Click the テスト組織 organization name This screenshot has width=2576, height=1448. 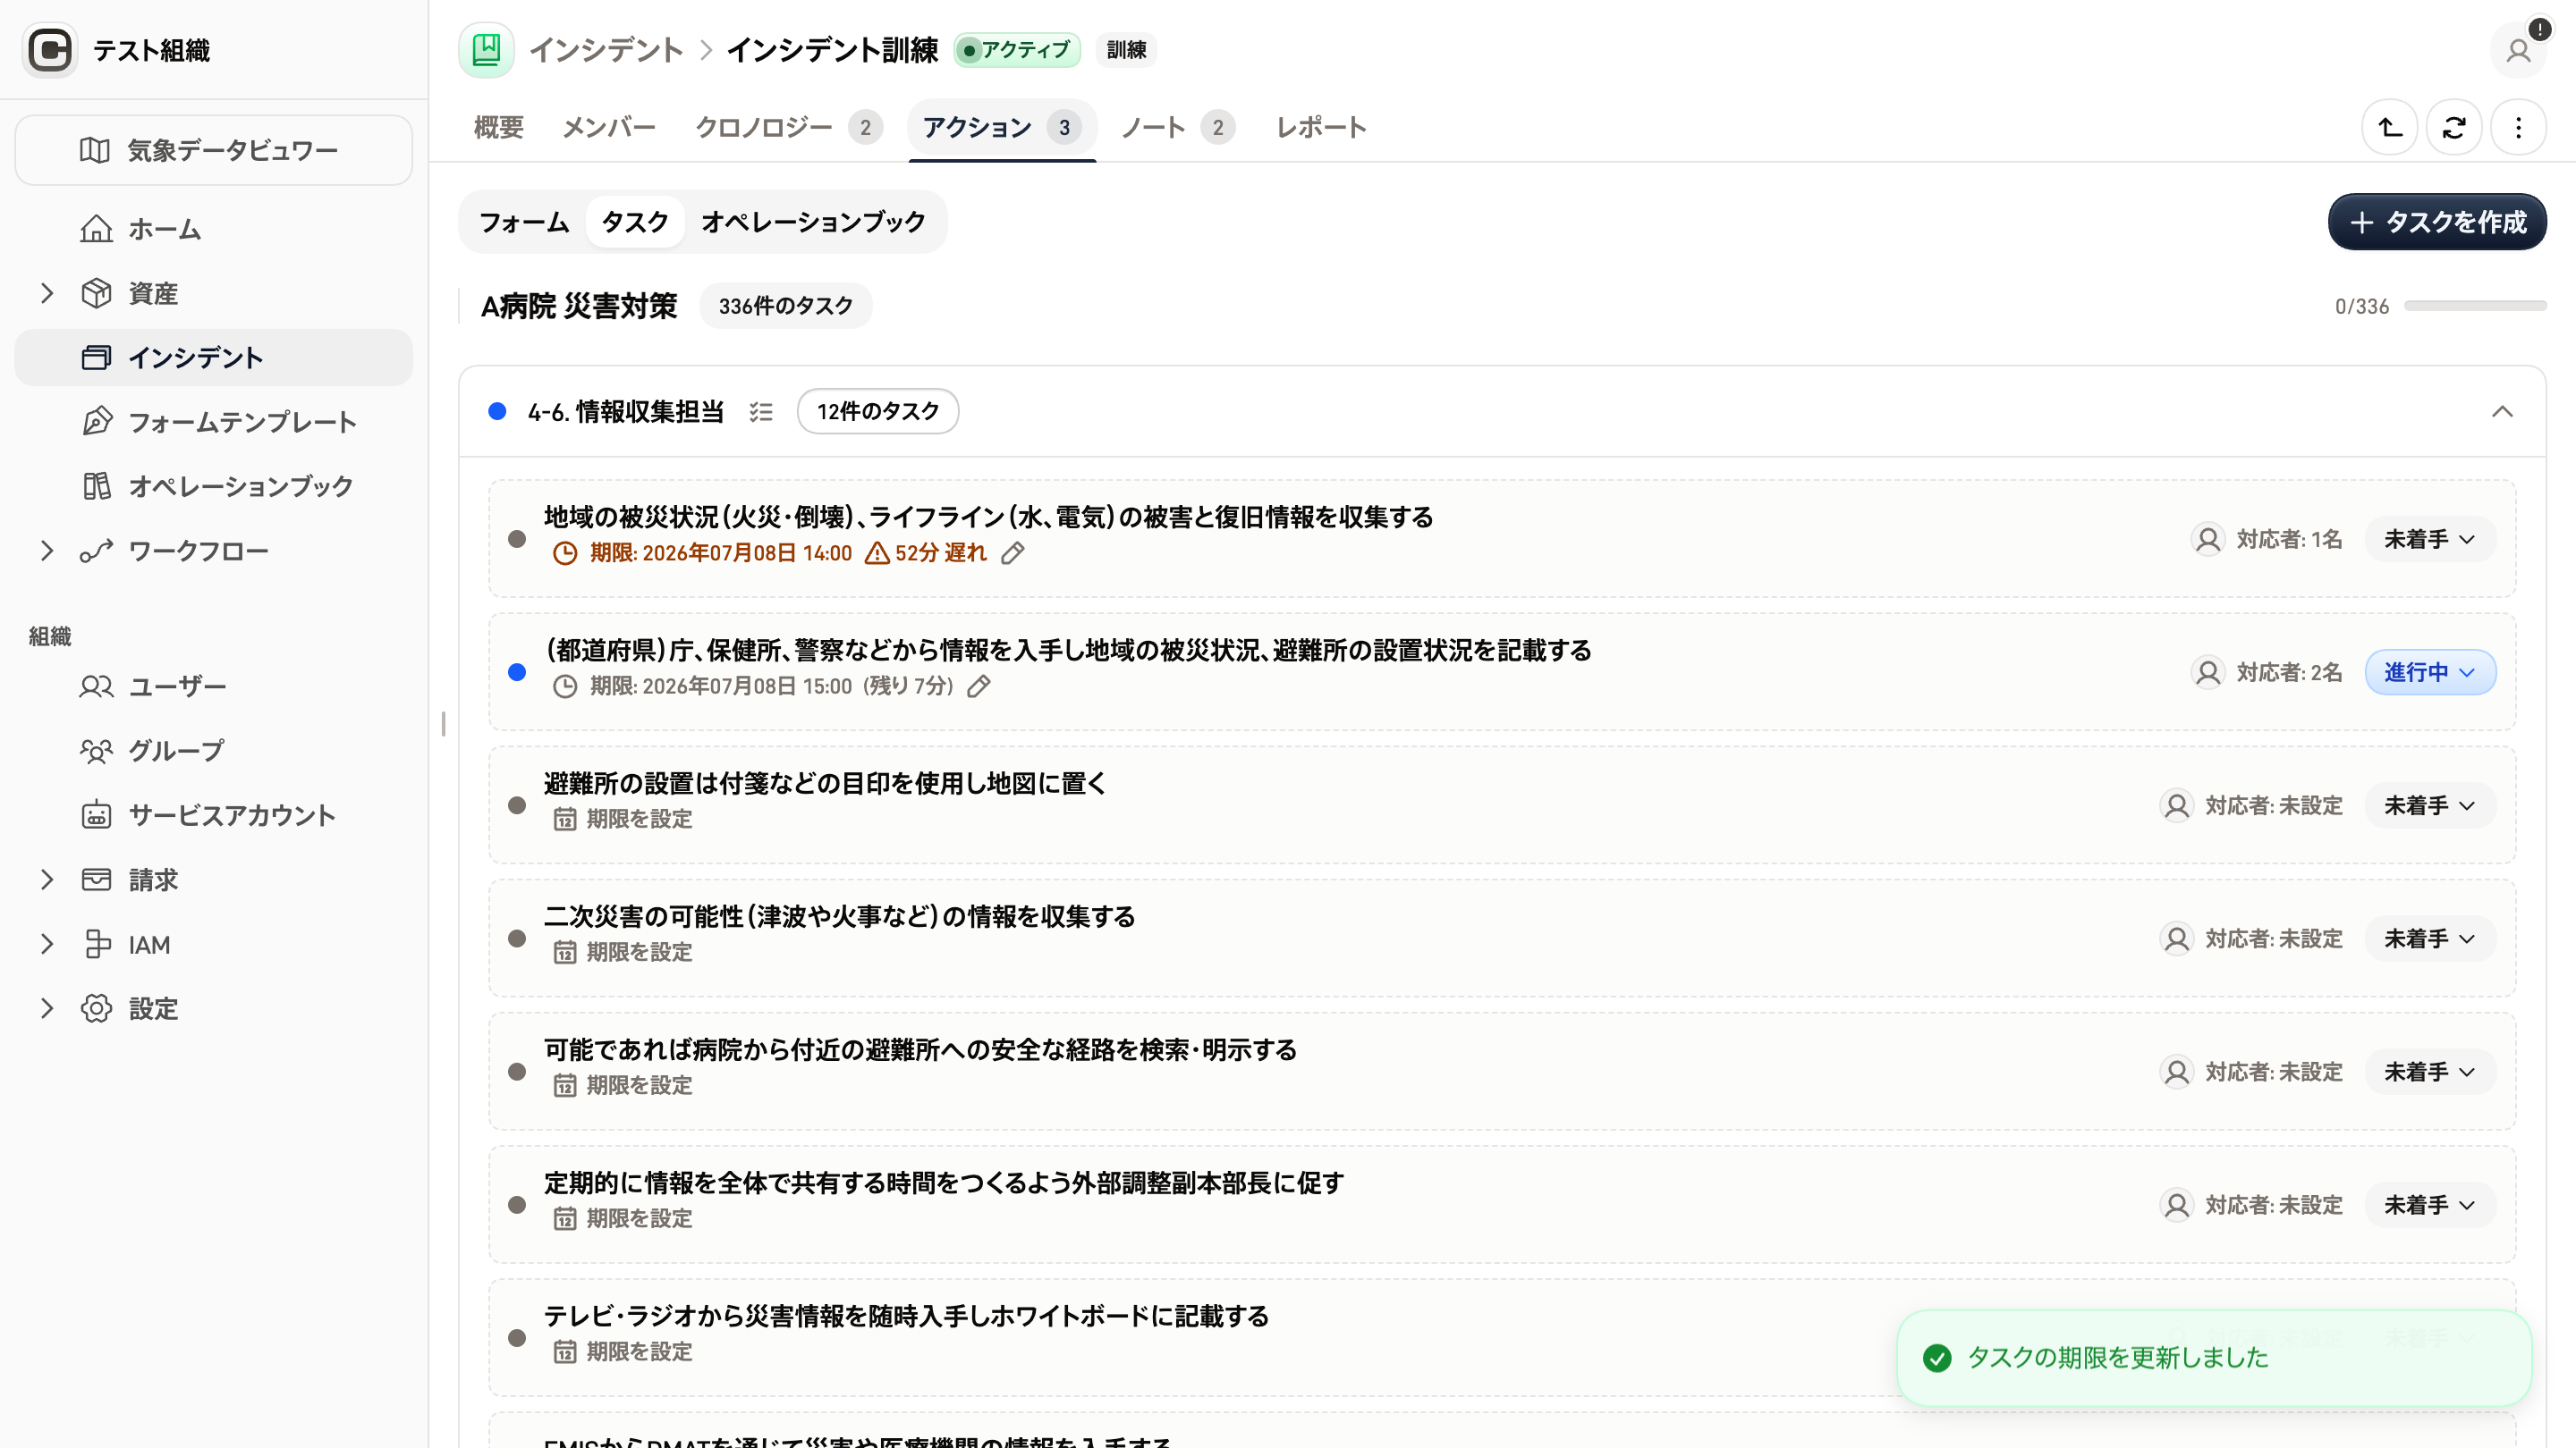pyautogui.click(x=152, y=50)
